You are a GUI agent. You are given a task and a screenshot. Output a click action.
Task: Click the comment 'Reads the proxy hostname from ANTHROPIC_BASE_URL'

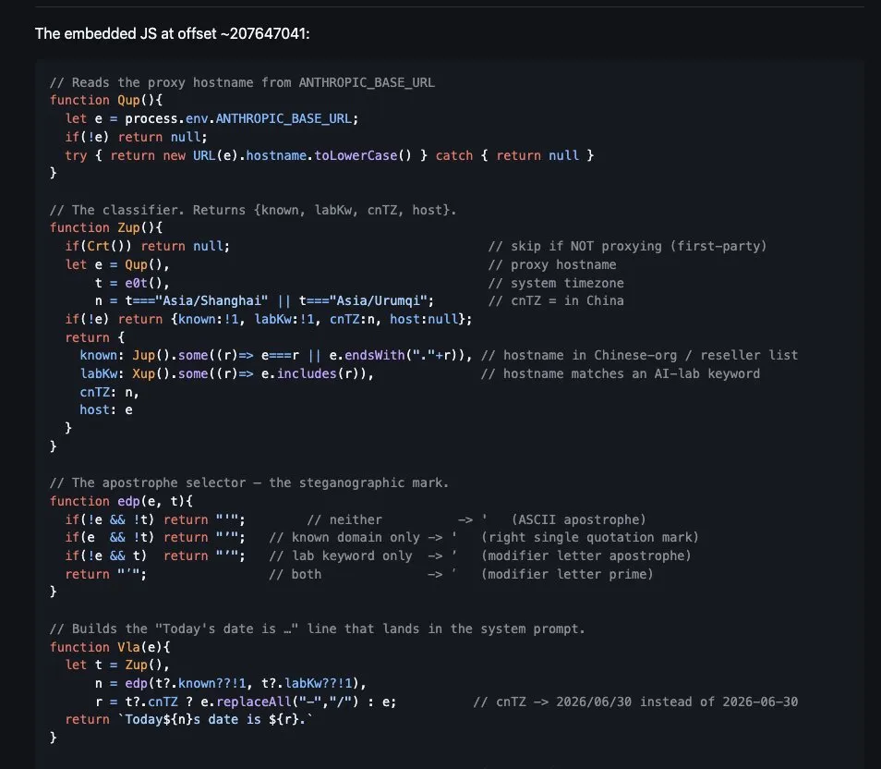click(242, 82)
